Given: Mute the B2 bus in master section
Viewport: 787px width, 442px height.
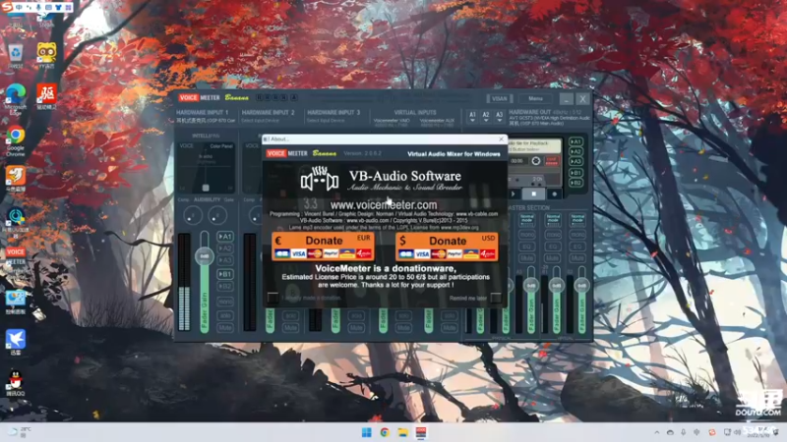Looking at the screenshot, I should click(x=577, y=258).
